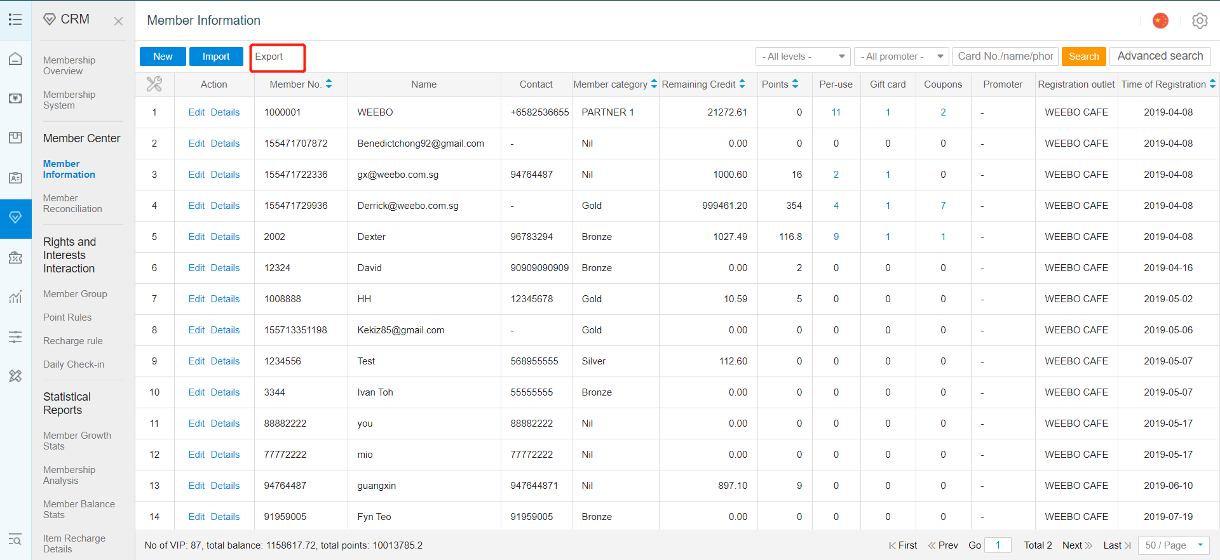The height and width of the screenshot is (560, 1220).
Task: Open per-use count 11 for WEEBO
Action: pyautogui.click(x=836, y=112)
